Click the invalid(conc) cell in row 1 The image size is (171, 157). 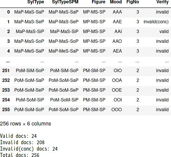156,22
